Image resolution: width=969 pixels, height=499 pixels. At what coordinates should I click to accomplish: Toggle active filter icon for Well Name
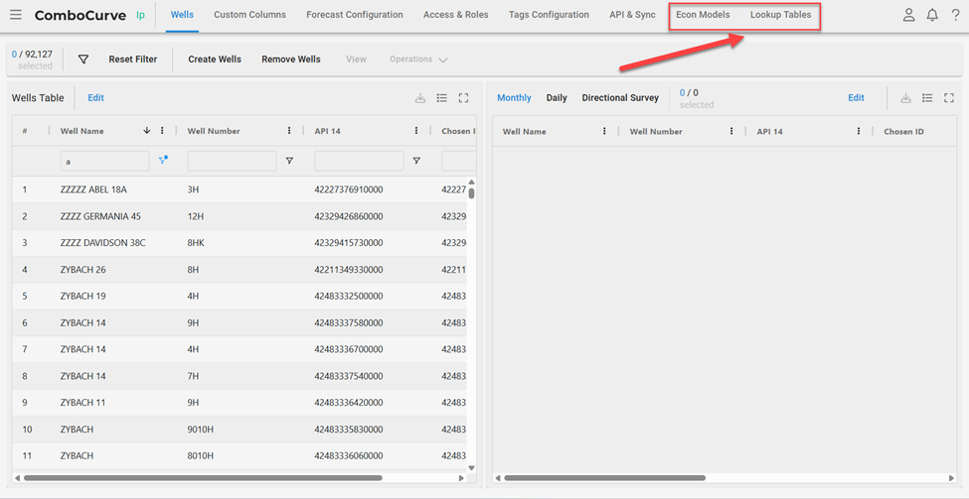click(163, 160)
